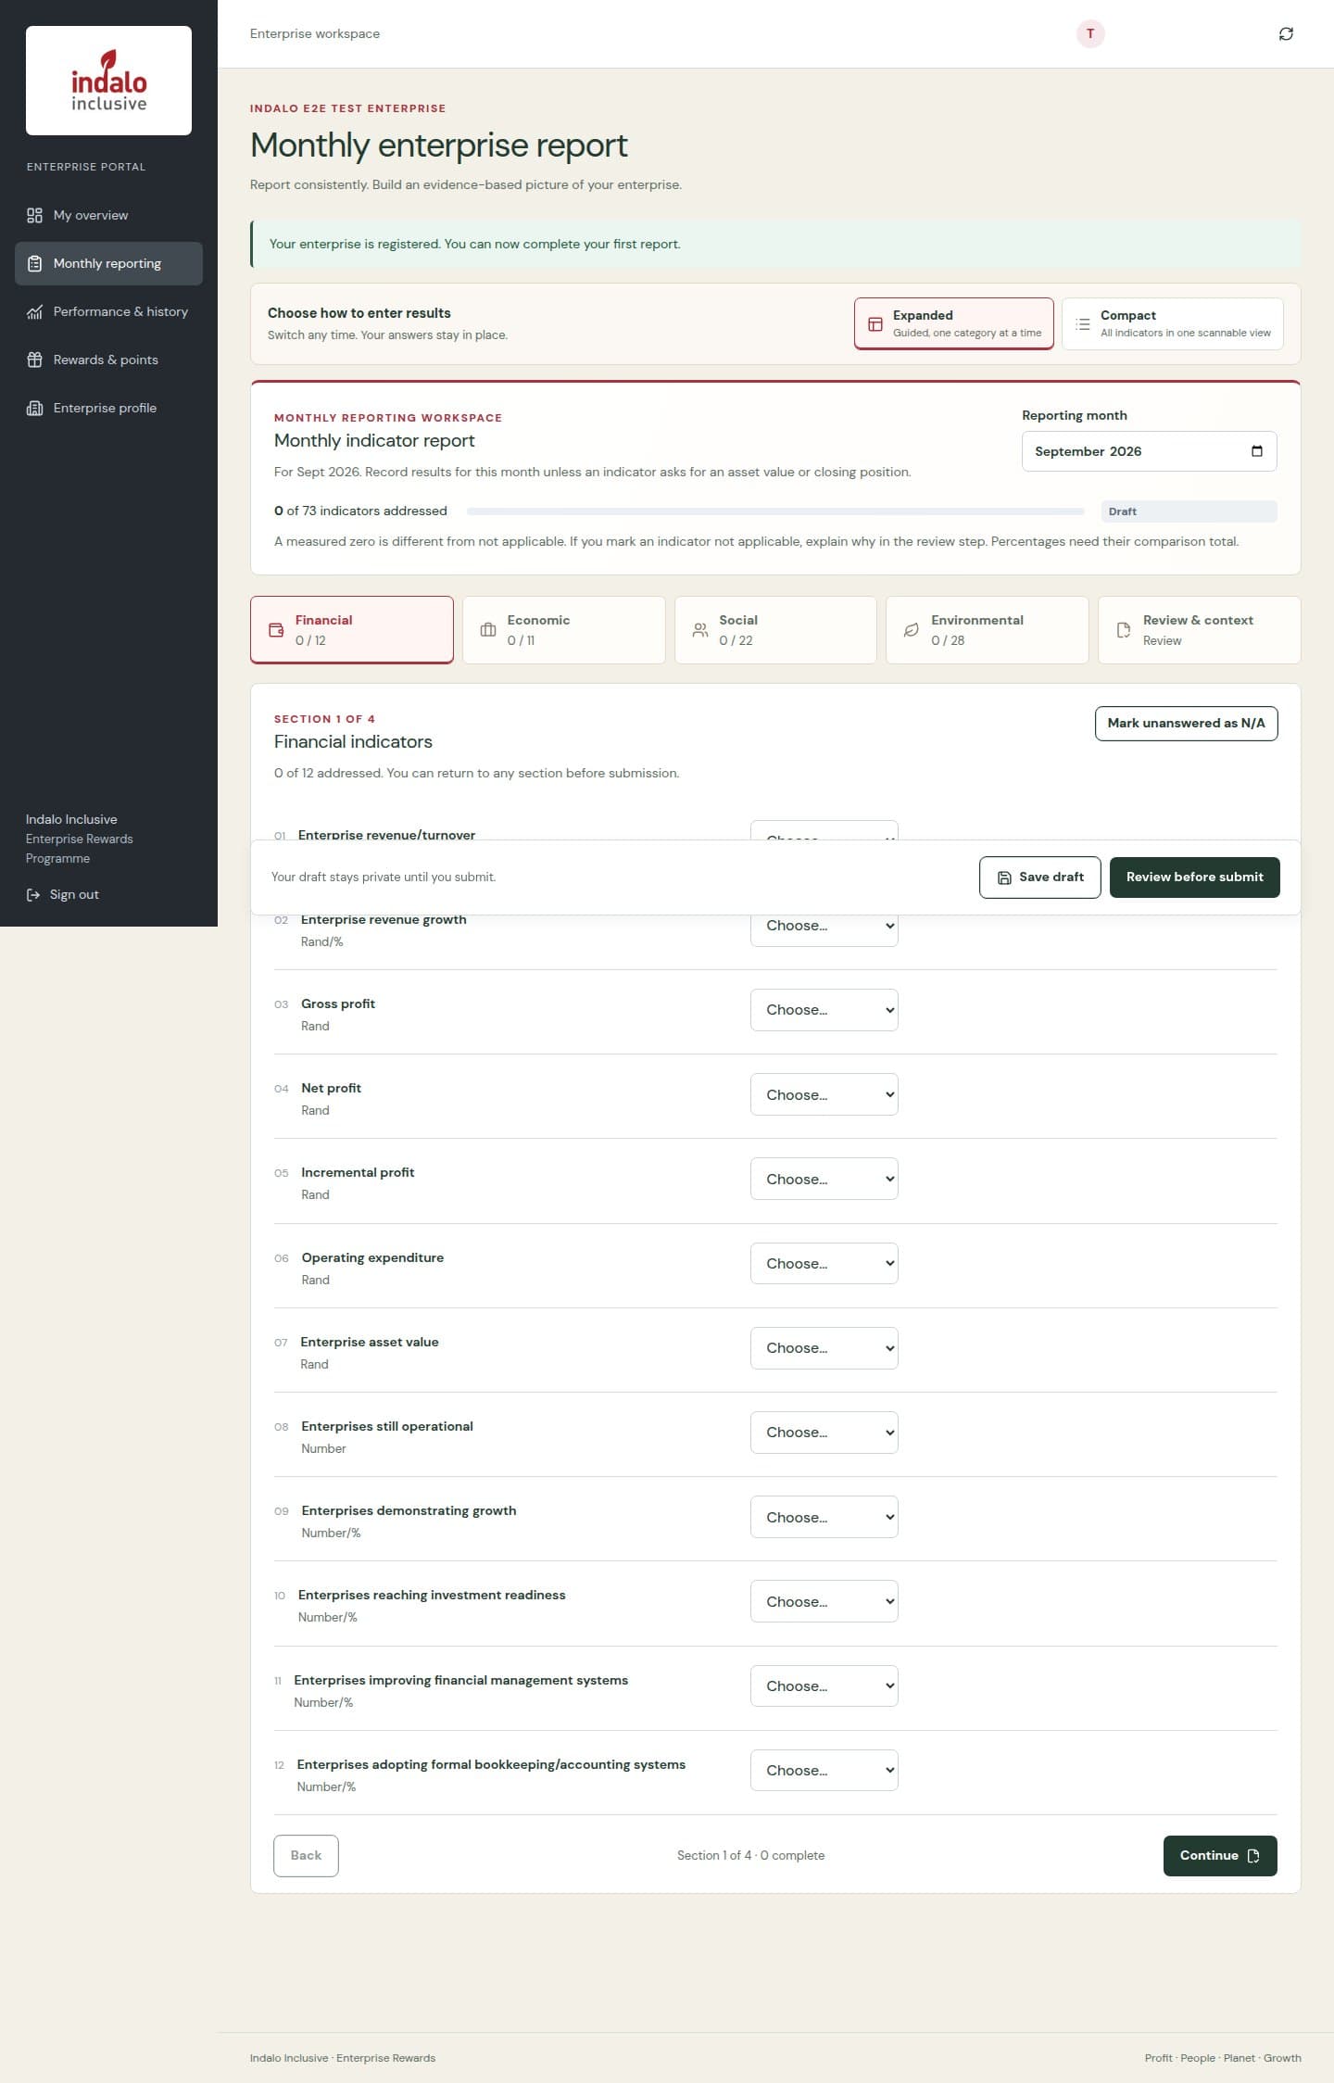
Task: Open dropdown for Enterprises demonstrating growth
Action: click(x=824, y=1517)
